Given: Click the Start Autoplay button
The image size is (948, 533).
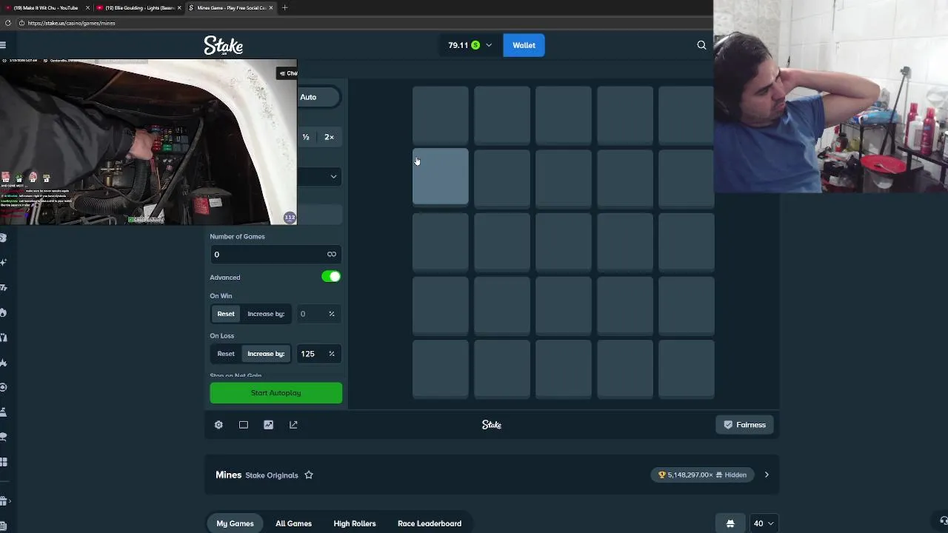Looking at the screenshot, I should pos(276,393).
